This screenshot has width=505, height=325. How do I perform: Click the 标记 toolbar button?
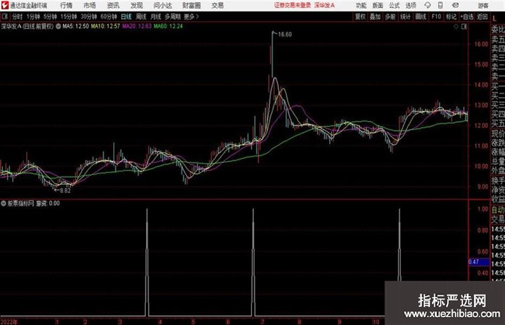point(451,17)
